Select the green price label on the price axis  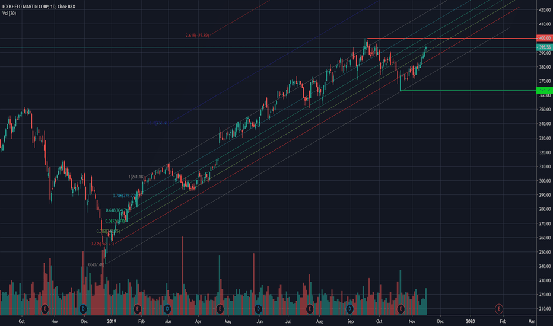pos(545,91)
